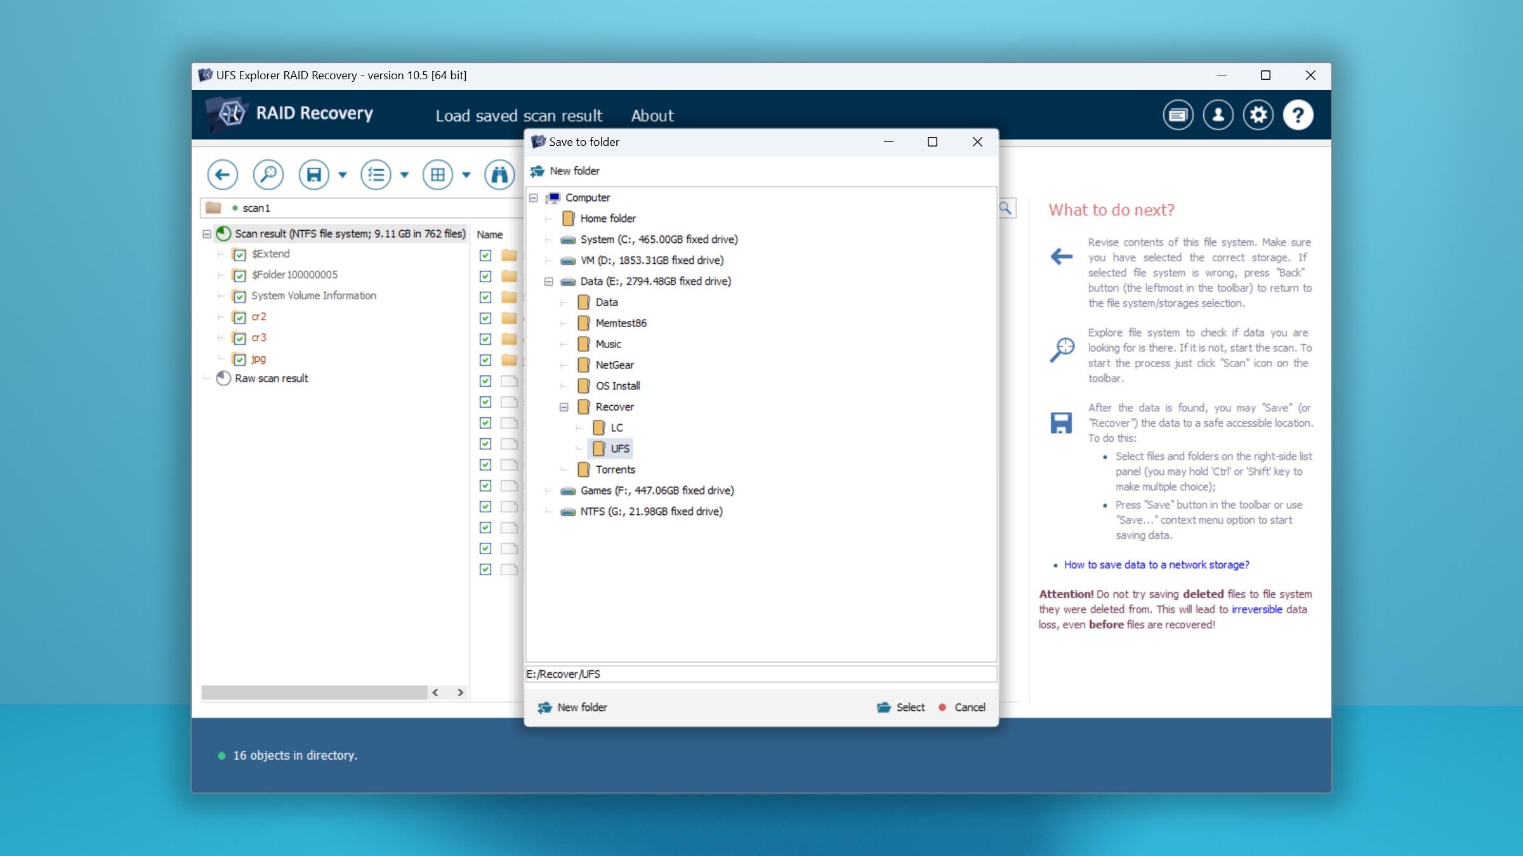Maximize the Save to folder dialog
This screenshot has height=856, width=1523.
point(932,142)
